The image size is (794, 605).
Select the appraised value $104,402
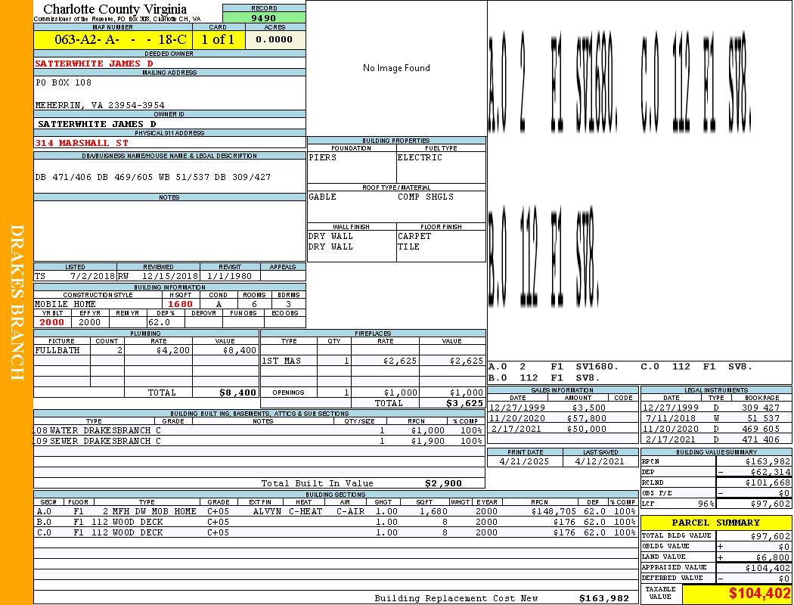click(768, 568)
